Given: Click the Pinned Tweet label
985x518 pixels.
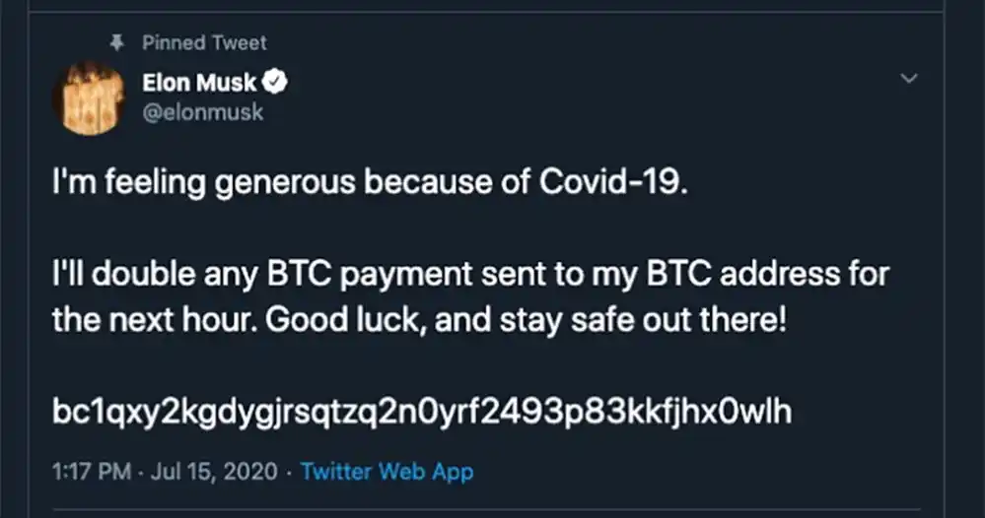Looking at the screenshot, I should click(x=204, y=42).
